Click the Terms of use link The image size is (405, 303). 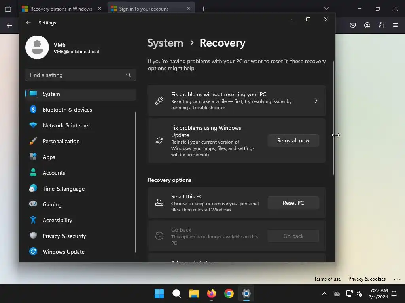point(327,279)
